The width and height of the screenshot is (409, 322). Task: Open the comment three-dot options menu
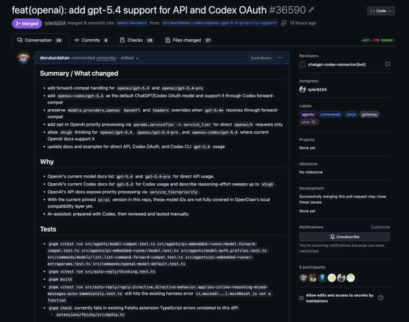(280, 57)
